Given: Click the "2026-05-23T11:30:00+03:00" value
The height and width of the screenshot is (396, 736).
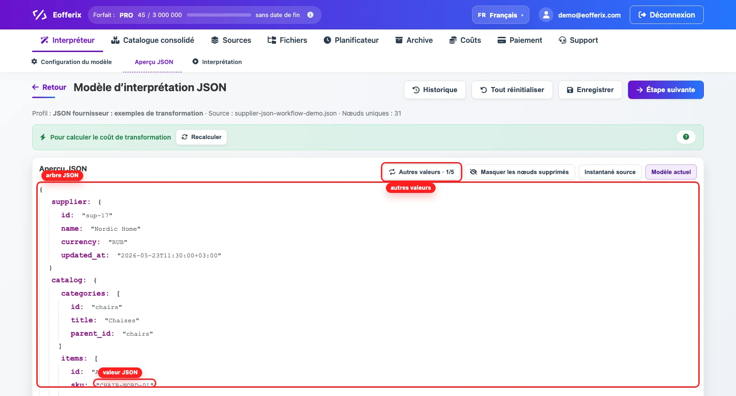Looking at the screenshot, I should tap(169, 256).
